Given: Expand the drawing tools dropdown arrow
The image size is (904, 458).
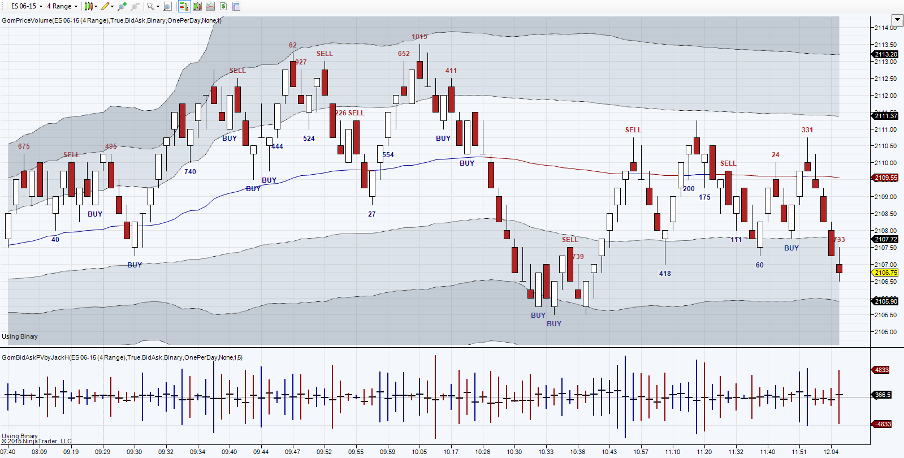Looking at the screenshot, I should pos(113,7).
